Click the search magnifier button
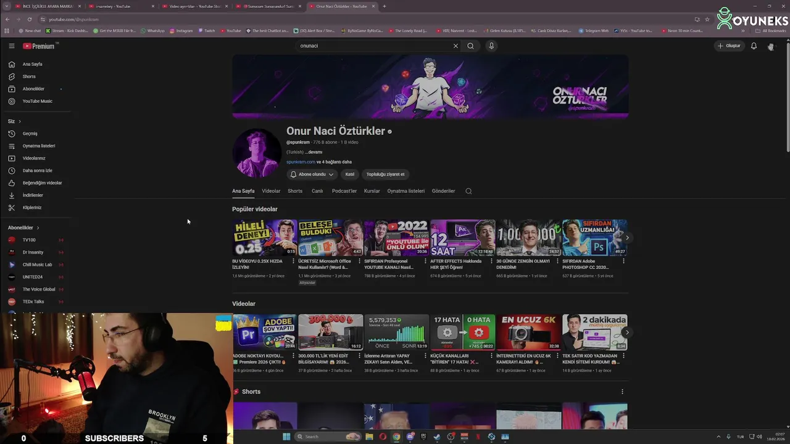 [x=470, y=46]
